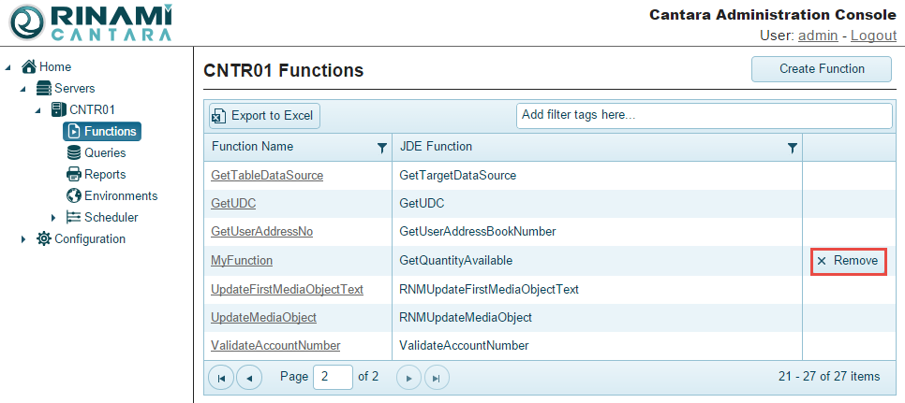905x403 pixels.
Task: Go to the first page of results
Action: 221,378
